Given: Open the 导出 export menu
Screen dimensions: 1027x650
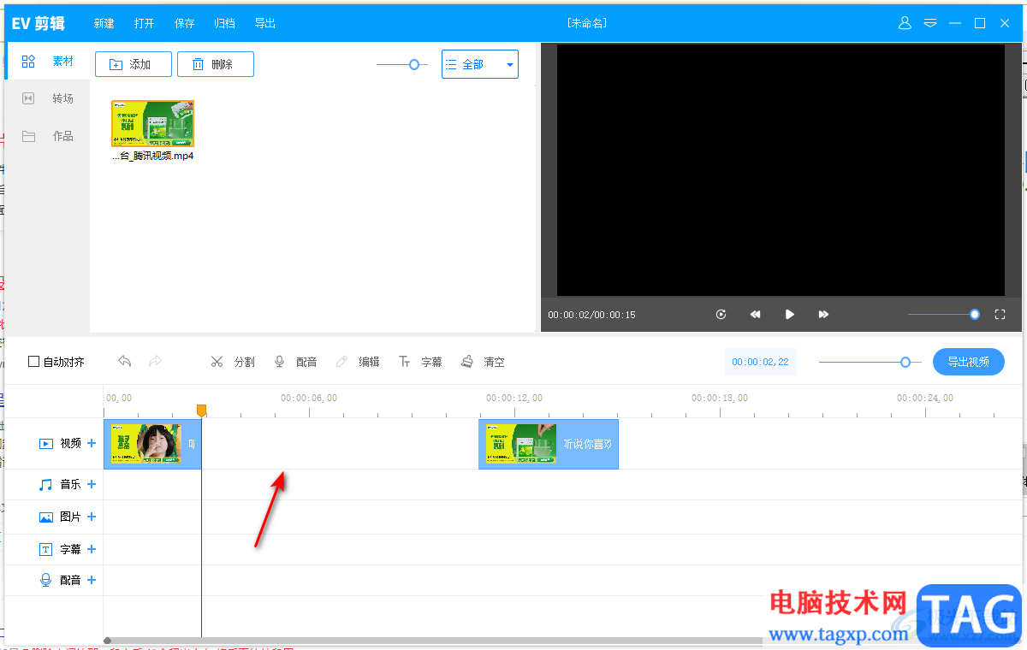Looking at the screenshot, I should click(x=265, y=23).
